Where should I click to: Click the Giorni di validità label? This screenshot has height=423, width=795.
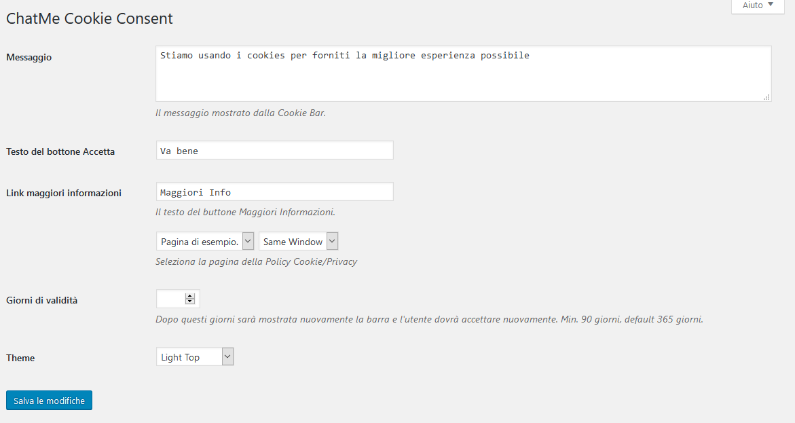(x=41, y=300)
